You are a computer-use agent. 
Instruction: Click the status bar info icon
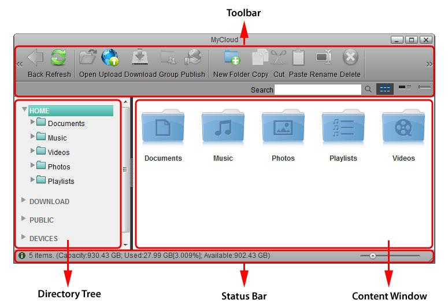[x=22, y=256]
